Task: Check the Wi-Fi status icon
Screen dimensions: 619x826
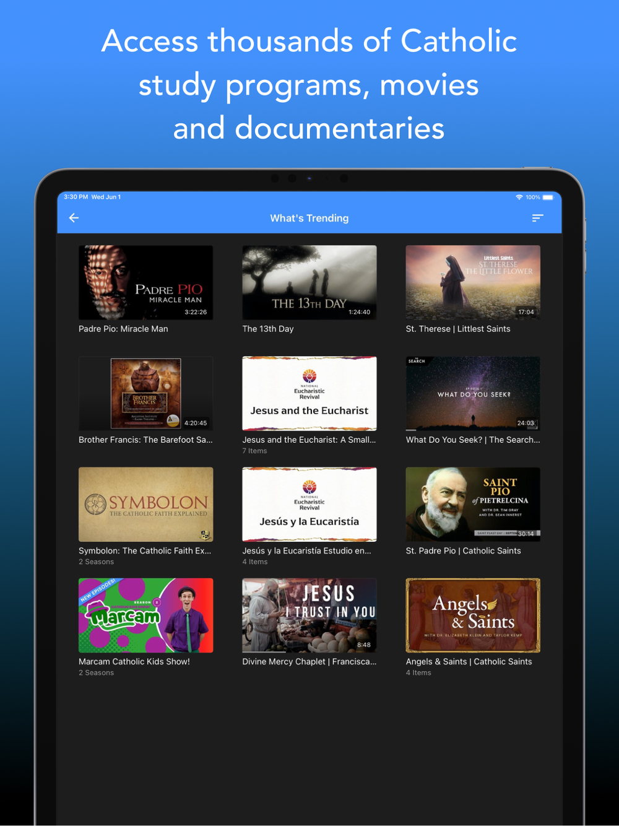Action: [x=519, y=197]
